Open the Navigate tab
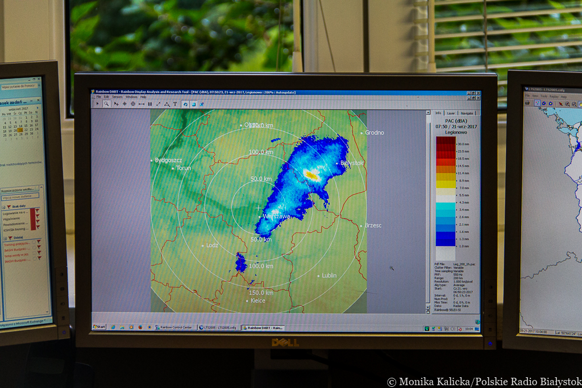This screenshot has height=388, width=582. click(467, 113)
